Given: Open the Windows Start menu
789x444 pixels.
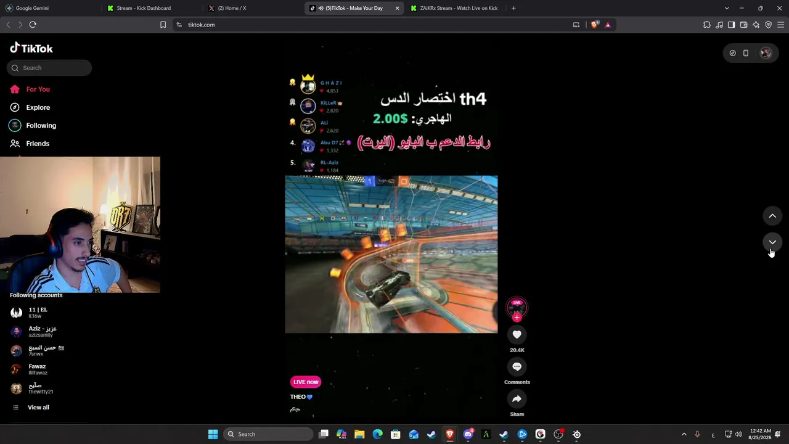Looking at the screenshot, I should coord(213,434).
